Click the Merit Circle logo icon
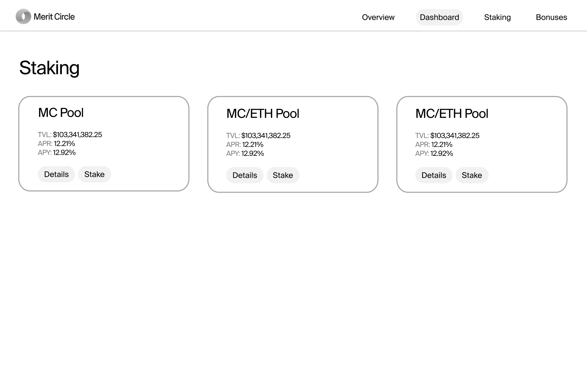The image size is (587, 381). pyautogui.click(x=23, y=17)
